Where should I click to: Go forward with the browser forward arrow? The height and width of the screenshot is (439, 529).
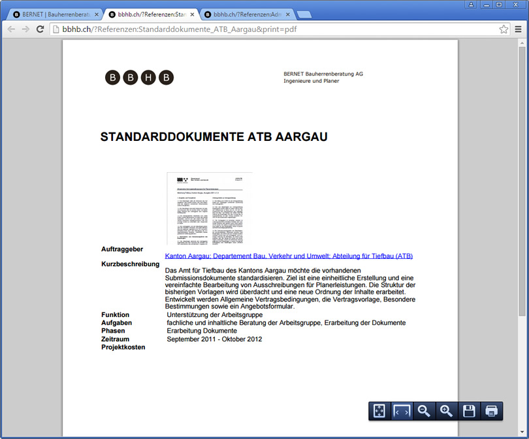(25, 29)
